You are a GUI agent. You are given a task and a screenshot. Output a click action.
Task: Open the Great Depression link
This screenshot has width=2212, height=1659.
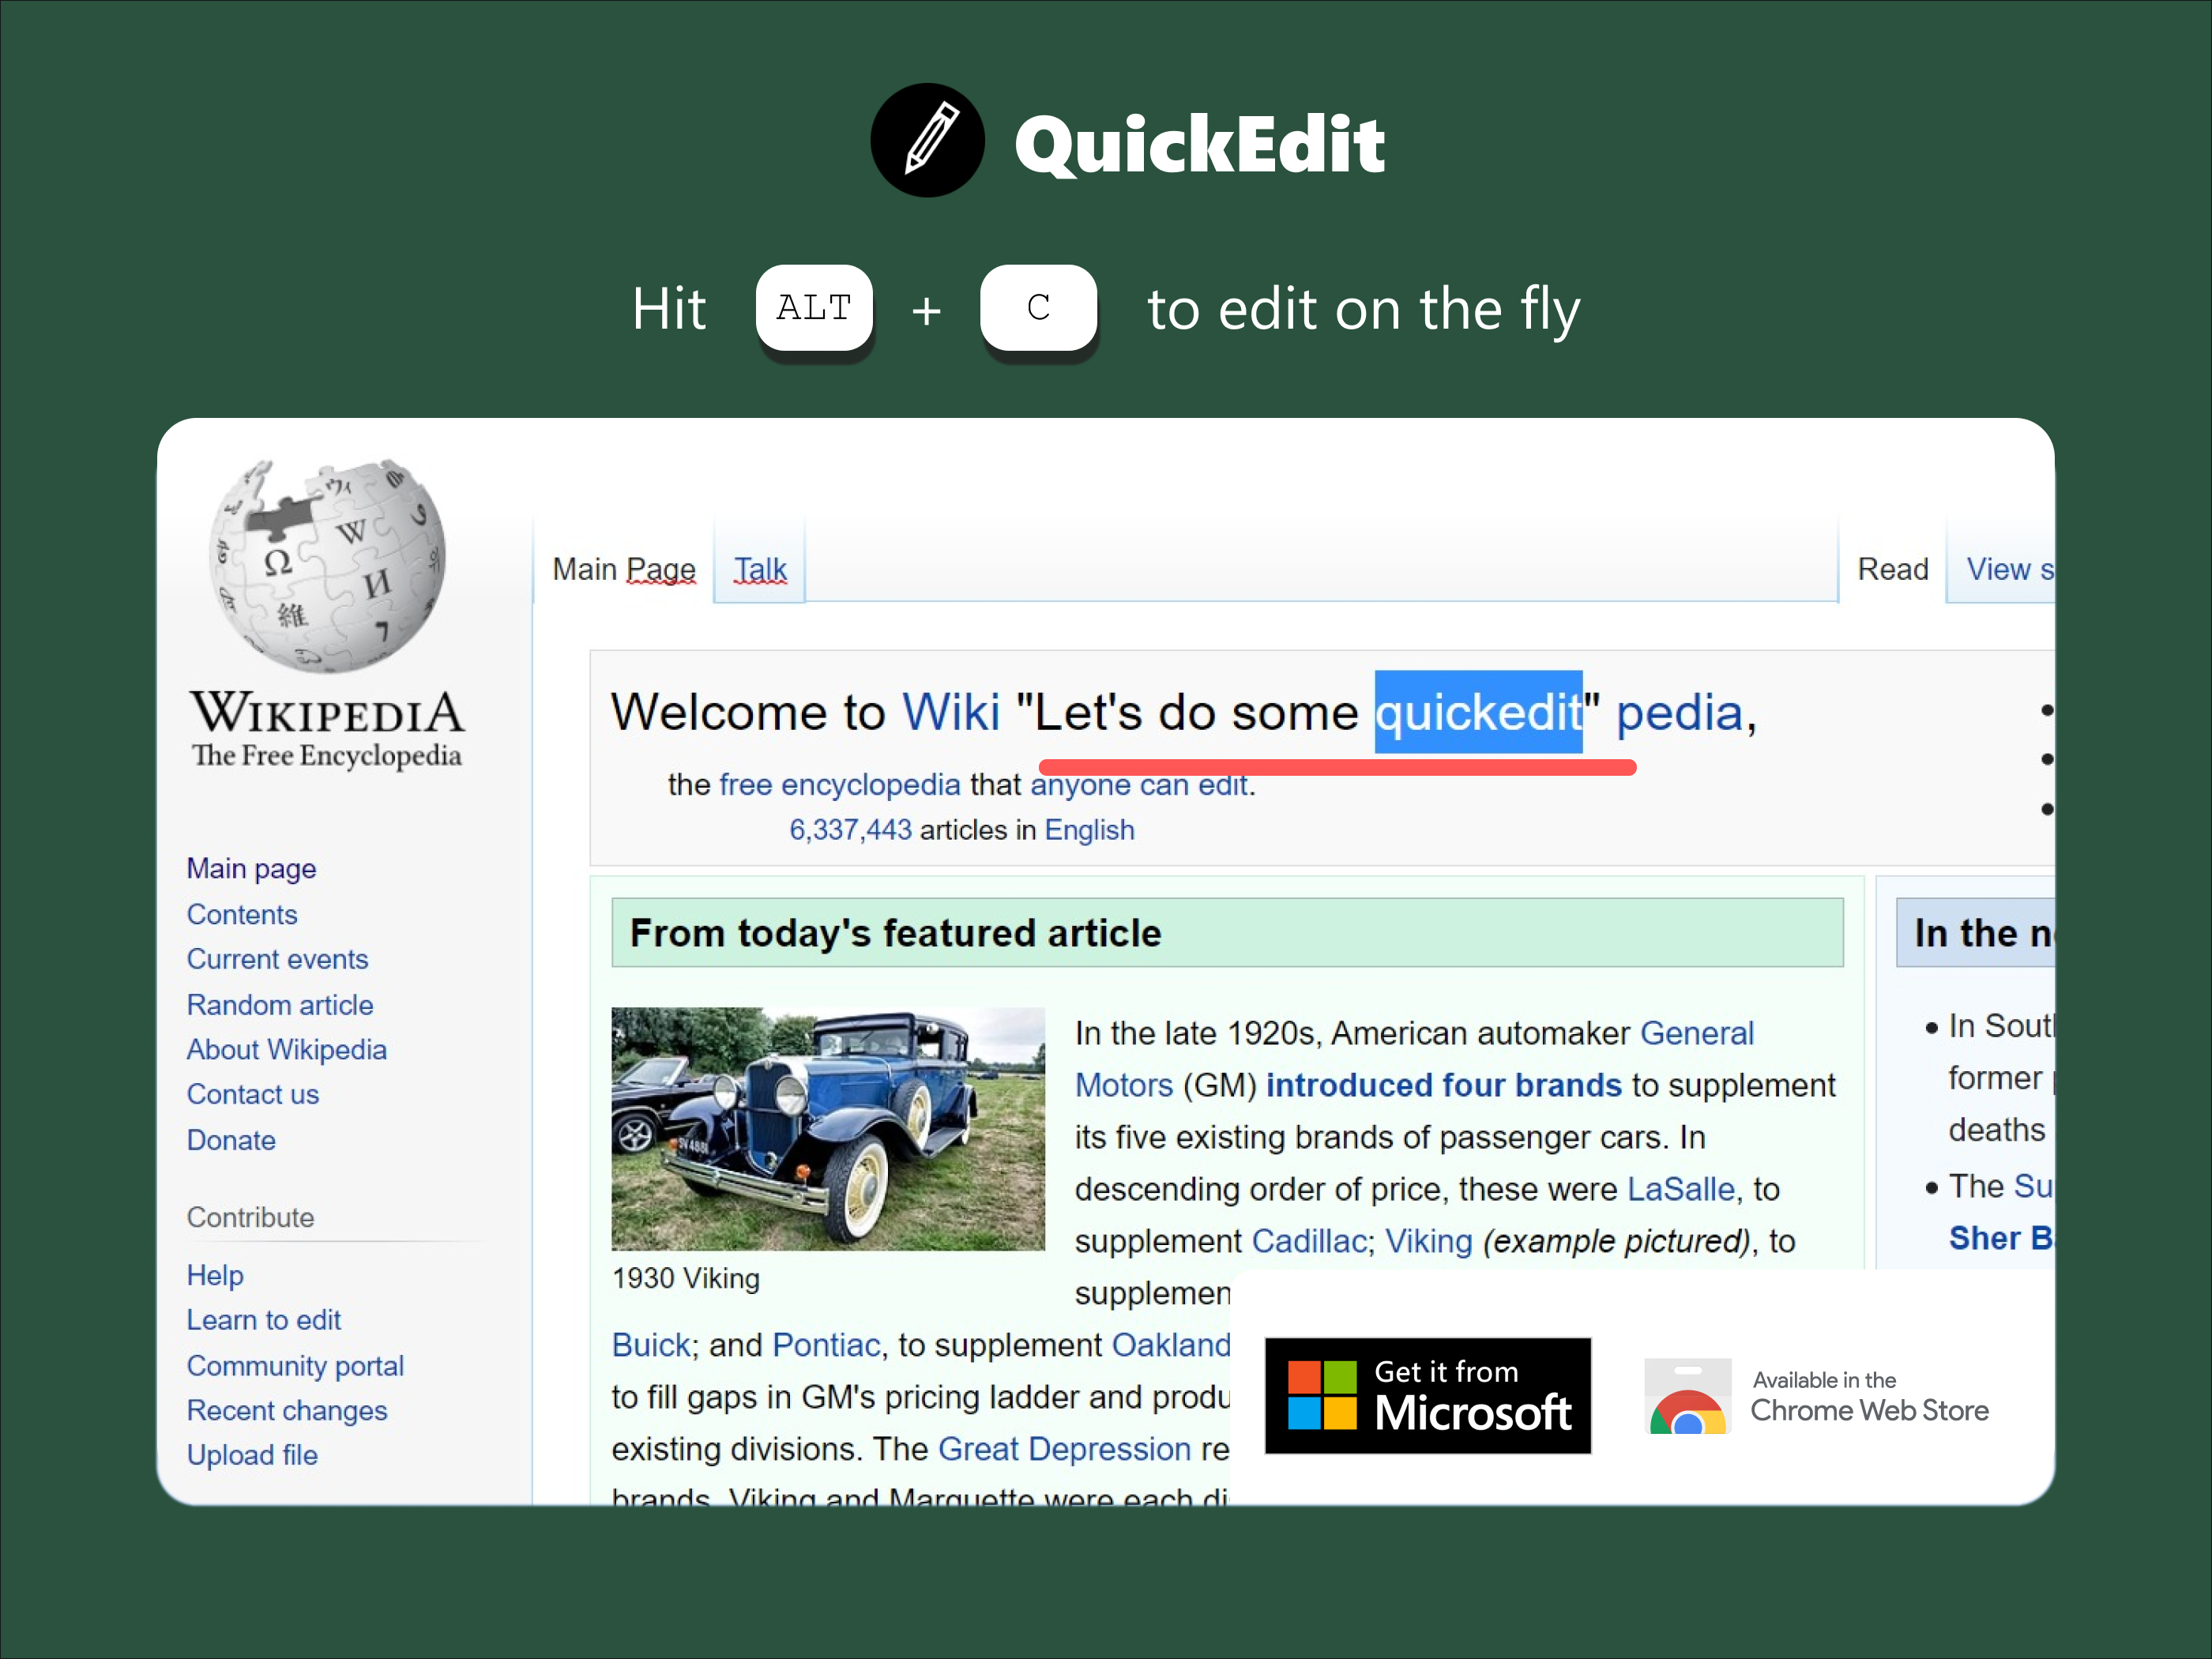click(1064, 1449)
